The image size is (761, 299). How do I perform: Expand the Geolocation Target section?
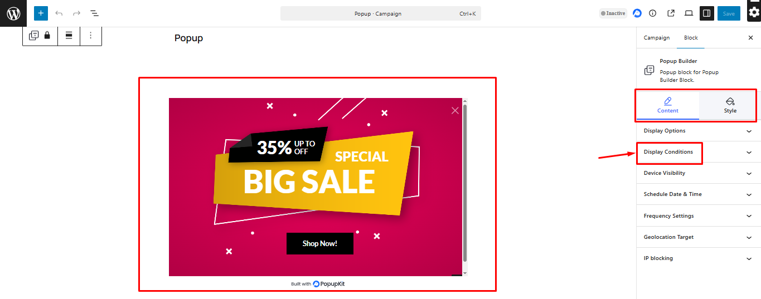coord(698,237)
